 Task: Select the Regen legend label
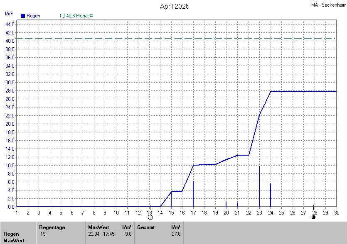pos(33,16)
